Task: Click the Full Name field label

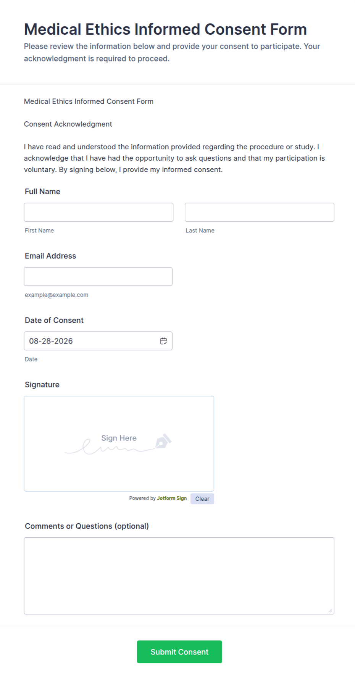Action: click(x=43, y=192)
